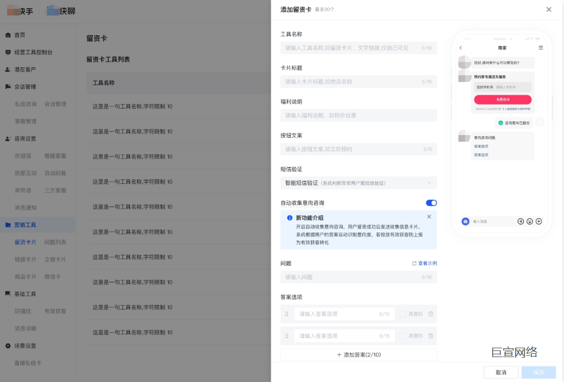Click the 添加答案(2/10) button
The image size is (564, 382).
click(x=358, y=354)
